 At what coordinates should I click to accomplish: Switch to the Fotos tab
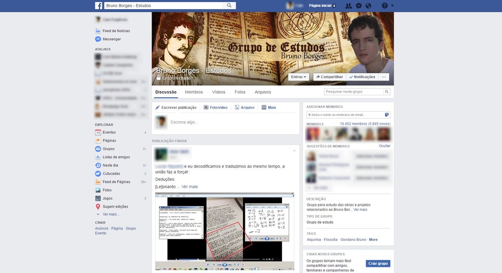coord(240,92)
